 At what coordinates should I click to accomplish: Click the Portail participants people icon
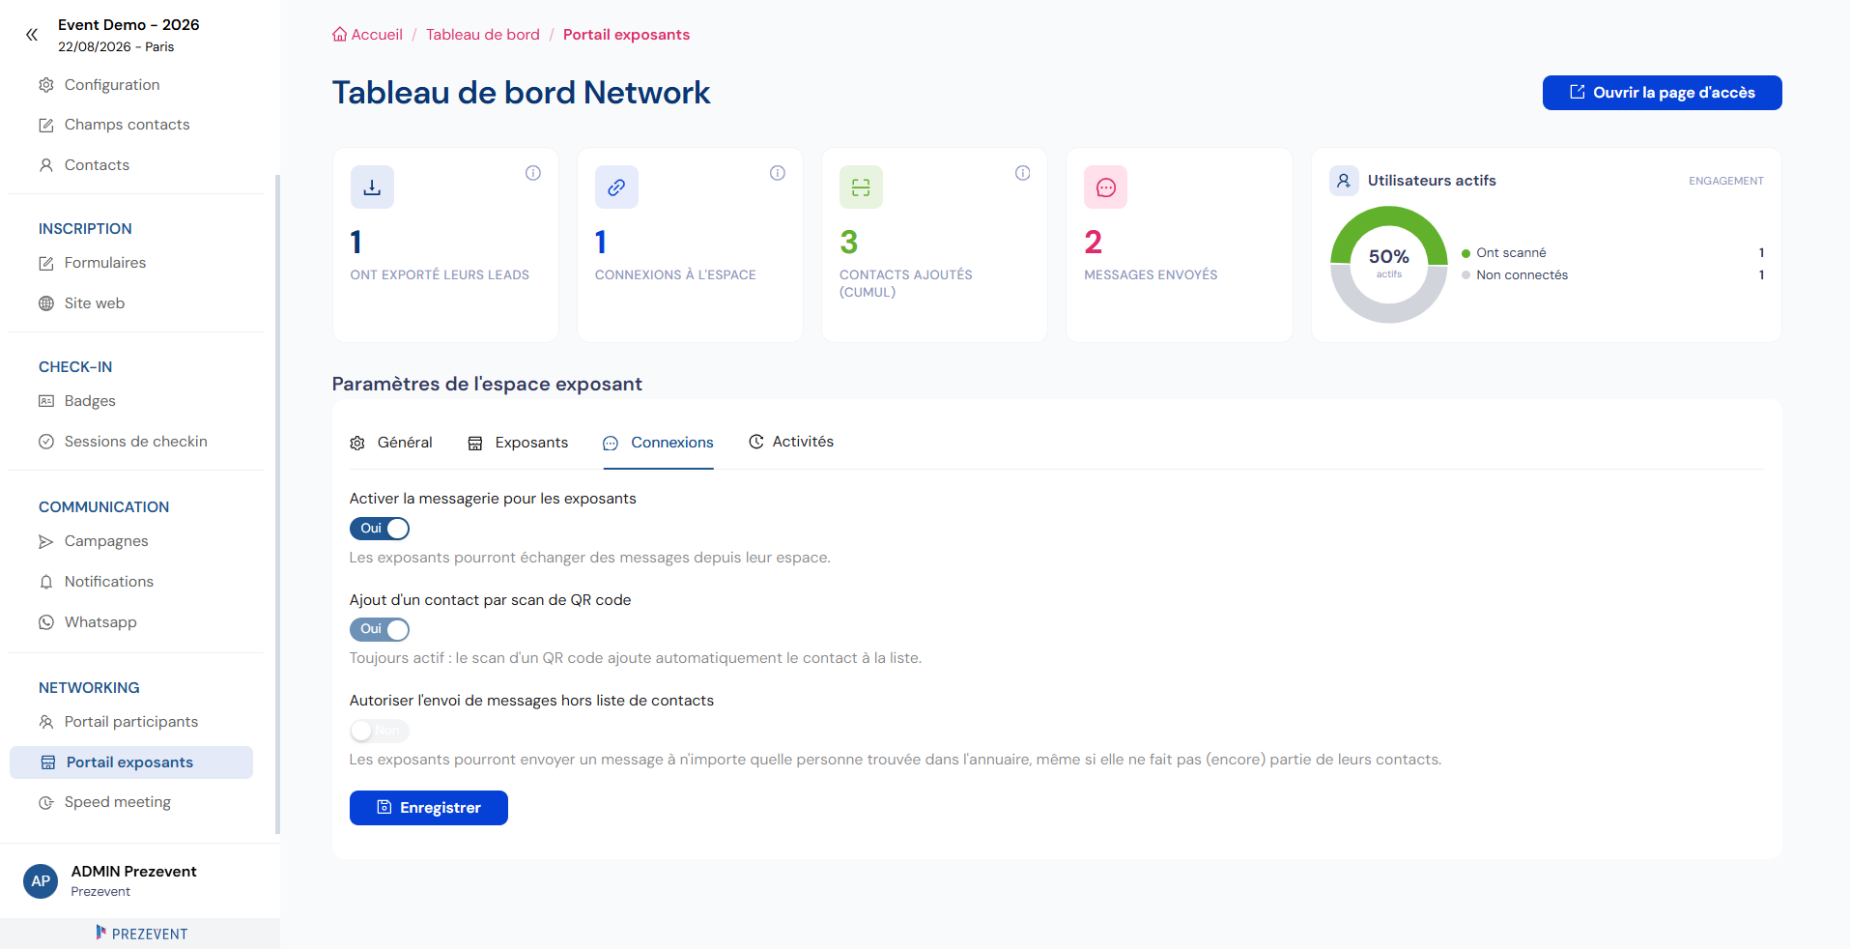[x=46, y=722]
